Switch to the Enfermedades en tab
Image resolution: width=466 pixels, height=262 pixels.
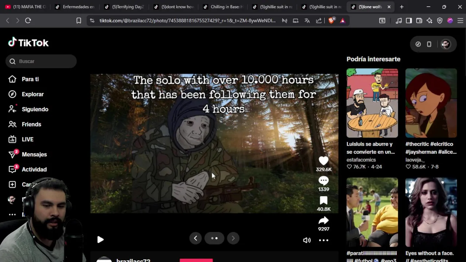[x=75, y=7]
